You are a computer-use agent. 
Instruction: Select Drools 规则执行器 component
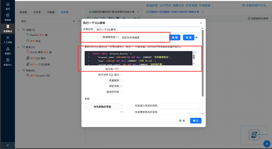coord(39,52)
